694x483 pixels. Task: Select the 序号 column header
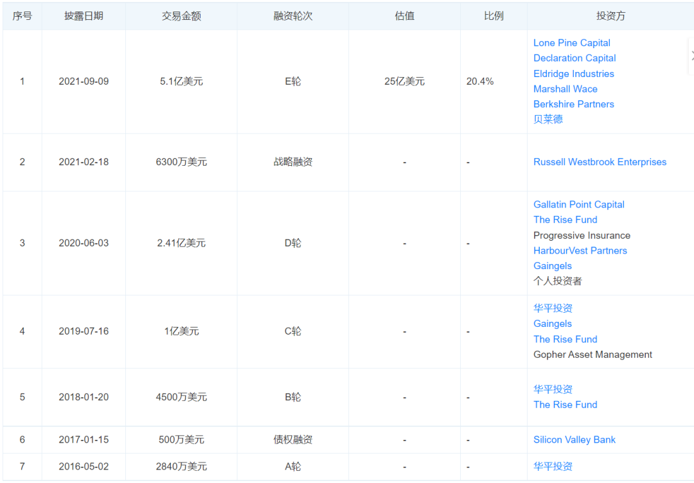[22, 16]
